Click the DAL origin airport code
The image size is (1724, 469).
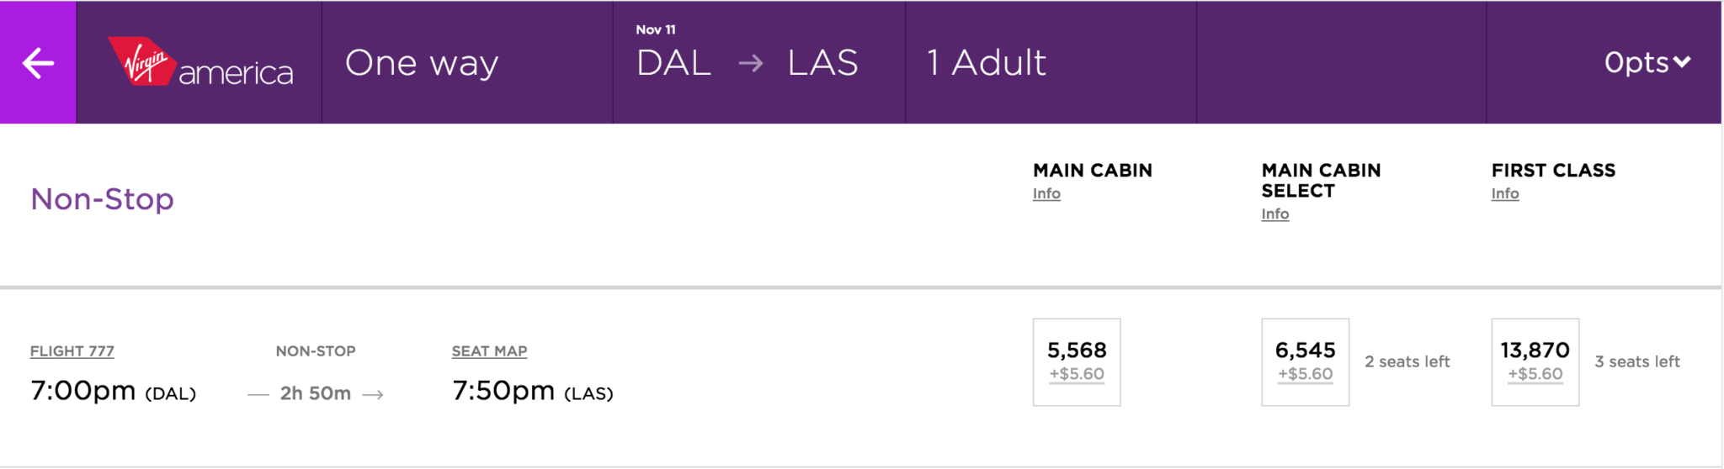tap(673, 63)
